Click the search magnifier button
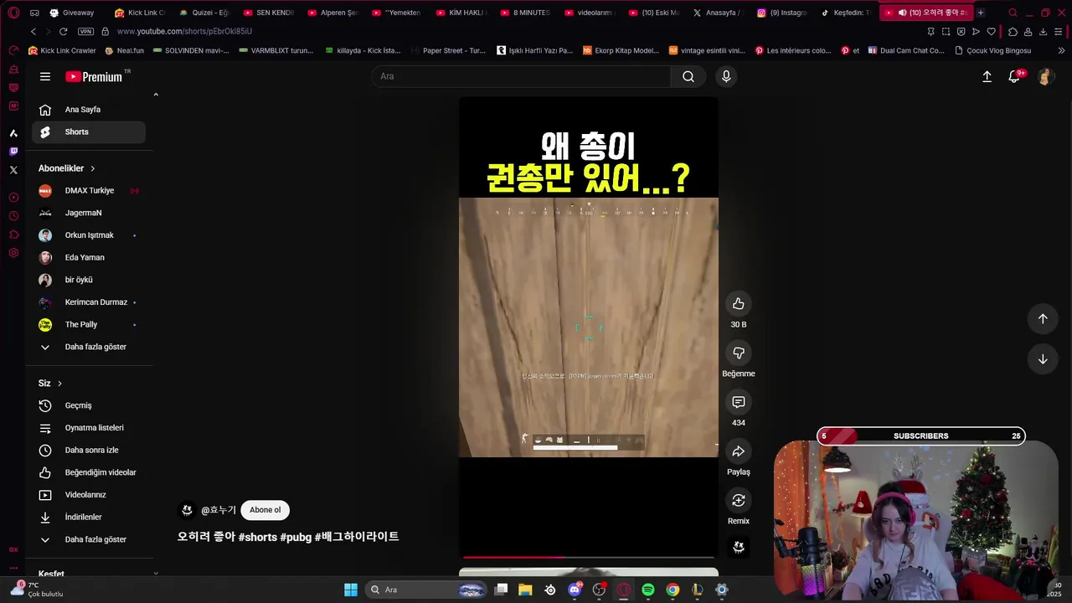This screenshot has height=603, width=1072. 688,76
